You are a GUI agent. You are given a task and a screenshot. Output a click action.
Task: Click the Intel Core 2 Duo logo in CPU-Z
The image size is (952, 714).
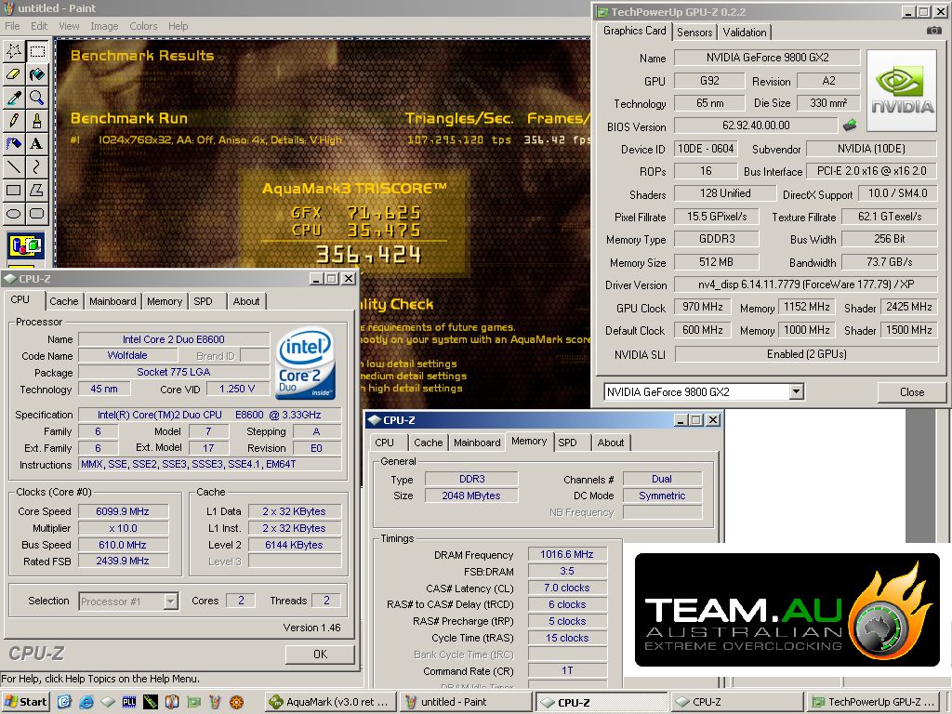click(305, 364)
